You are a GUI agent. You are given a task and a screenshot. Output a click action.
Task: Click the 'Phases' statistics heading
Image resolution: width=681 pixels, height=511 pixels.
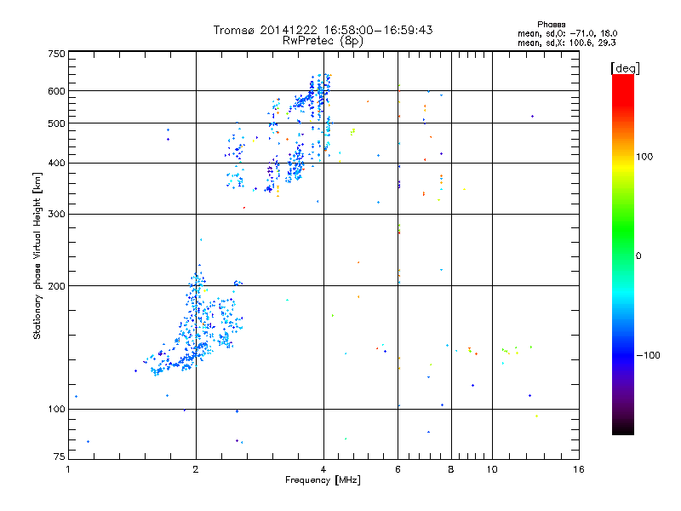coord(551,25)
